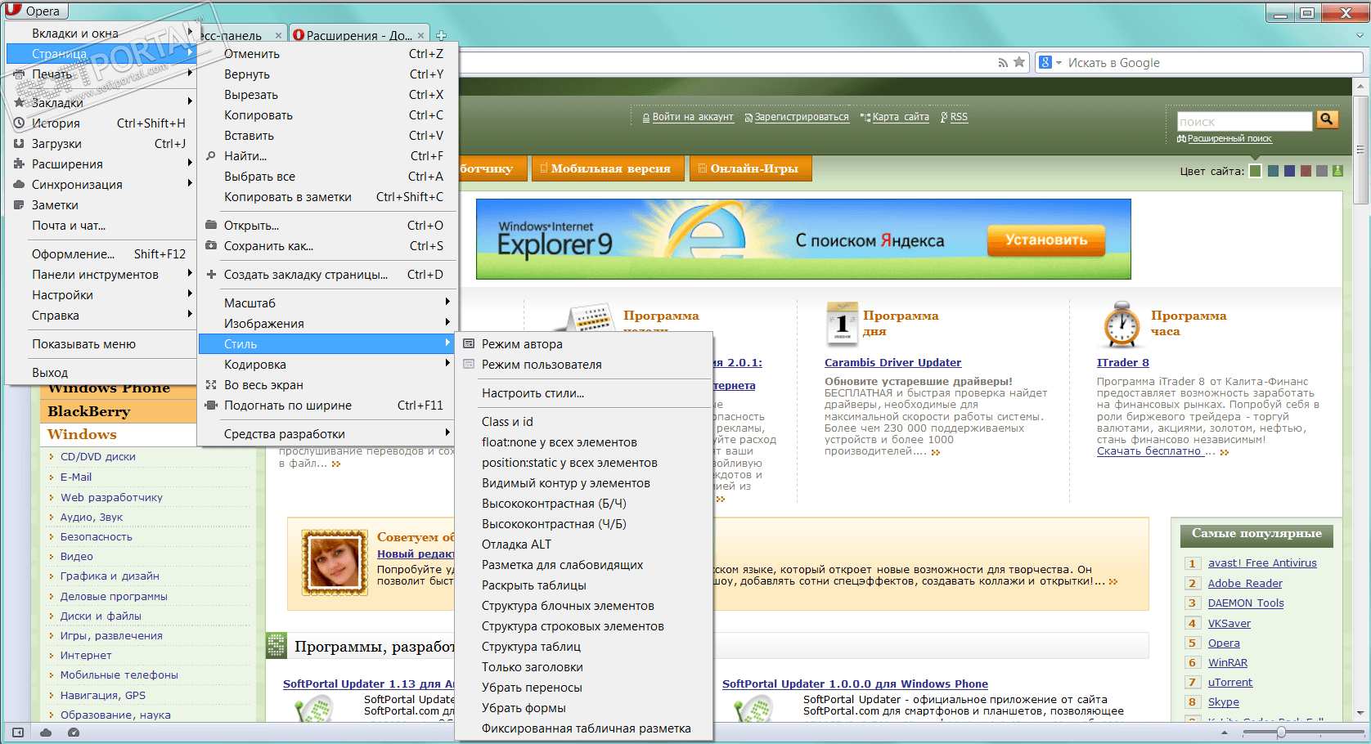Toggle Видимый контур у элементов style
The image size is (1371, 744).
583,483
